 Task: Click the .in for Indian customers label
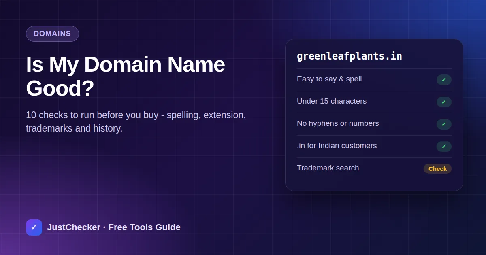[337, 146]
